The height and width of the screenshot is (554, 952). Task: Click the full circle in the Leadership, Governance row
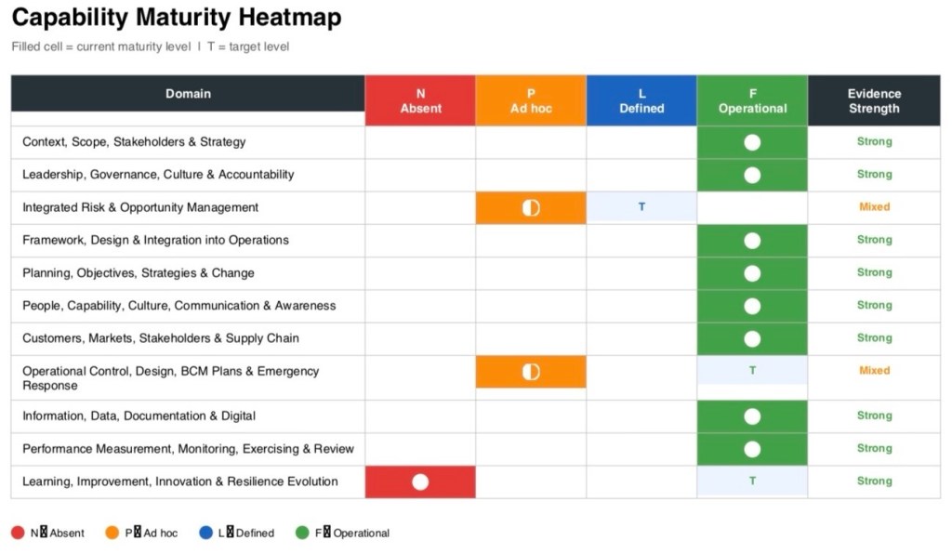(x=752, y=175)
